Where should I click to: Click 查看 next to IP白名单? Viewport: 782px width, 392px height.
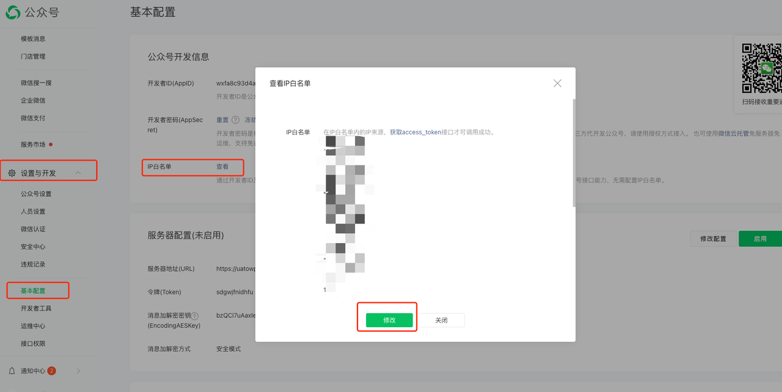point(222,167)
